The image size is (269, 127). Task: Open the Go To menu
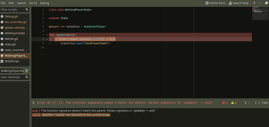click(33, 3)
